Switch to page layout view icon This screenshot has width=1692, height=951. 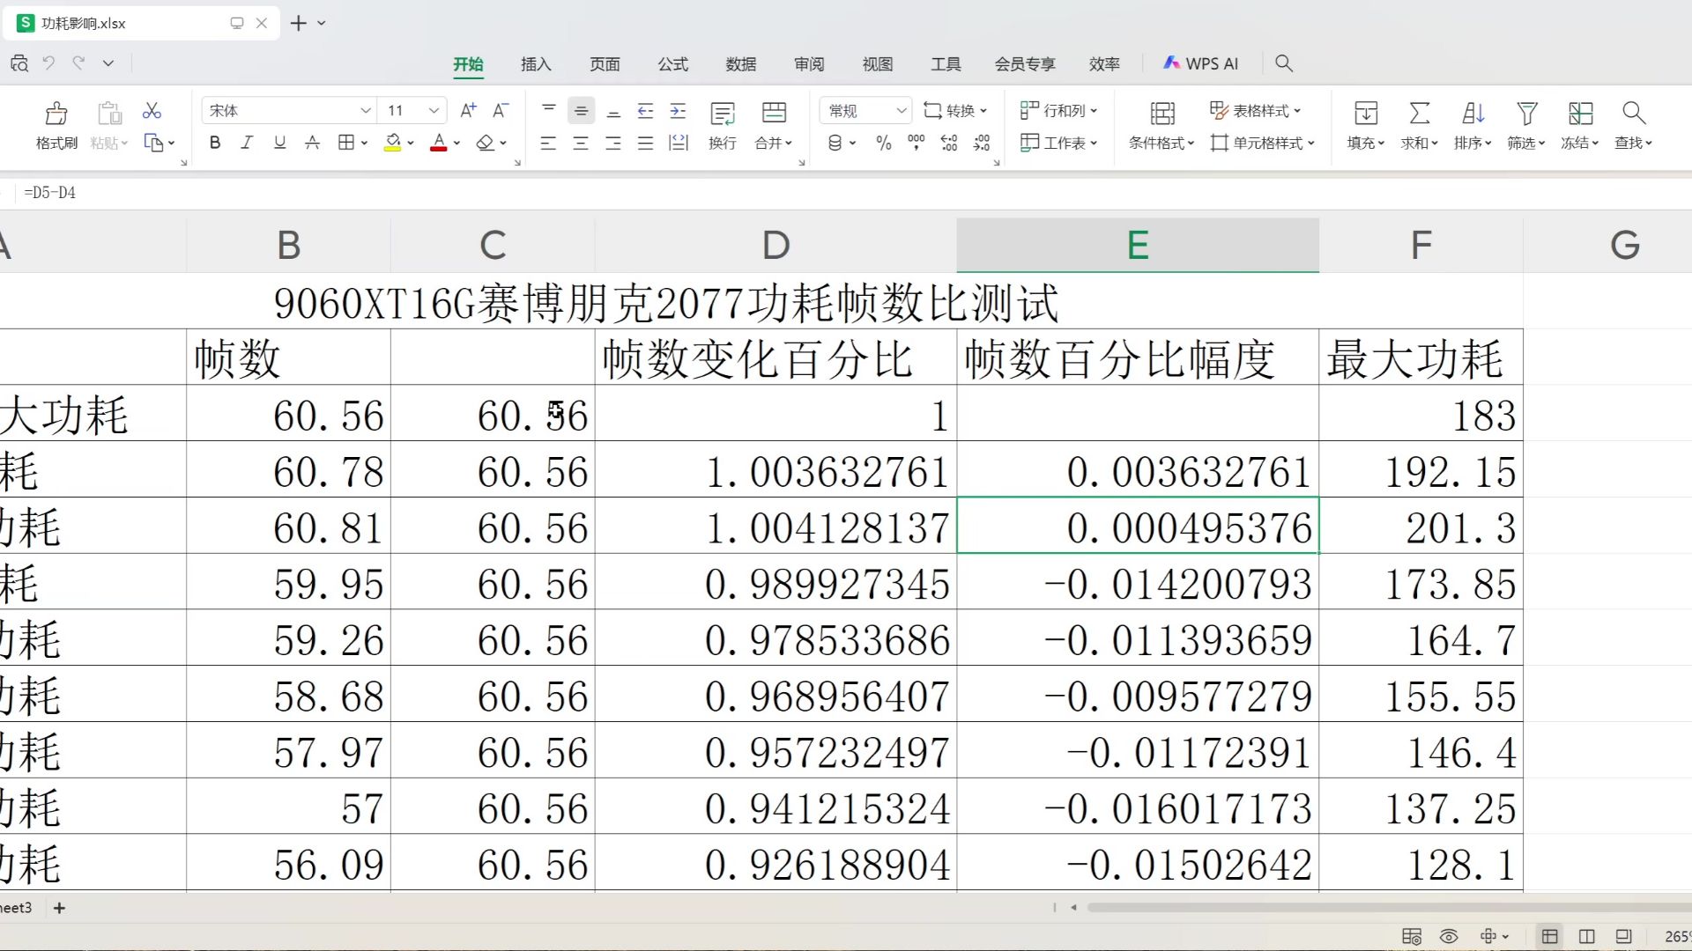pyautogui.click(x=1586, y=936)
